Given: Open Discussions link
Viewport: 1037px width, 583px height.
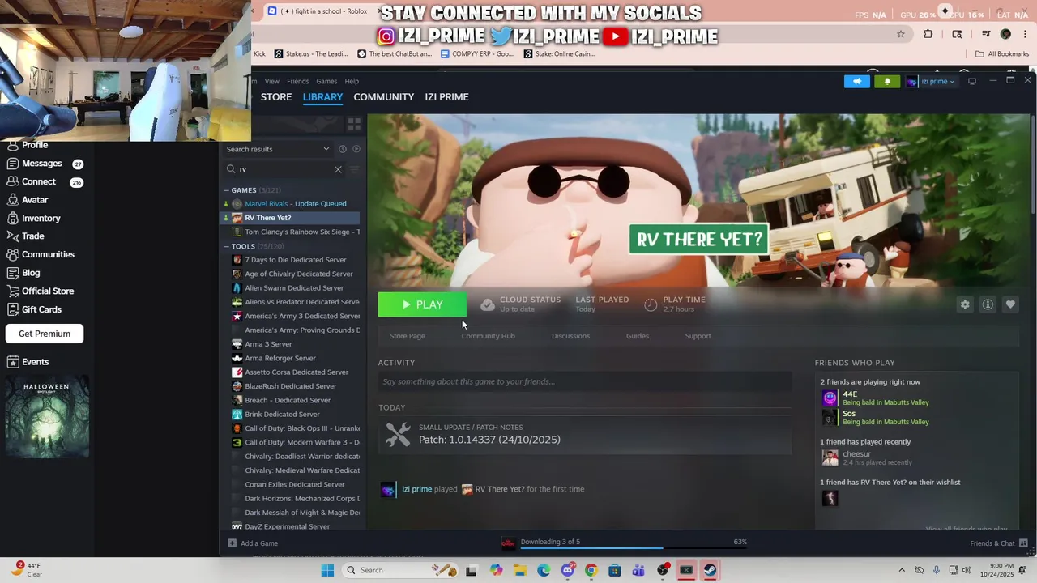Looking at the screenshot, I should 571,336.
